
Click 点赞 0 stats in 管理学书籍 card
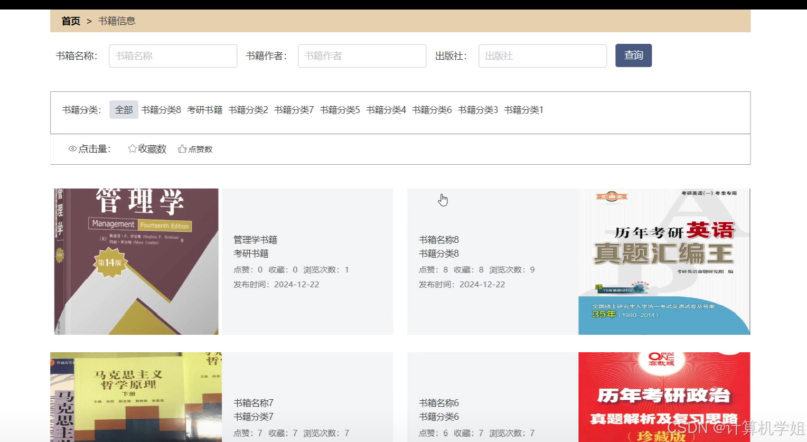(248, 270)
